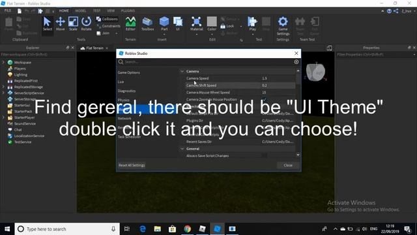Image resolution: width=417 pixels, height=235 pixels.
Task: Toggle Camera Zoom to Mouse Position checkbox
Action: (264, 99)
